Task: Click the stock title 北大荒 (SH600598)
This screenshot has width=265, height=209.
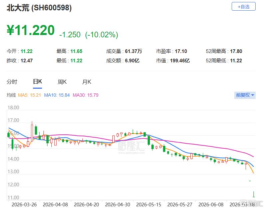Action: (x=39, y=8)
